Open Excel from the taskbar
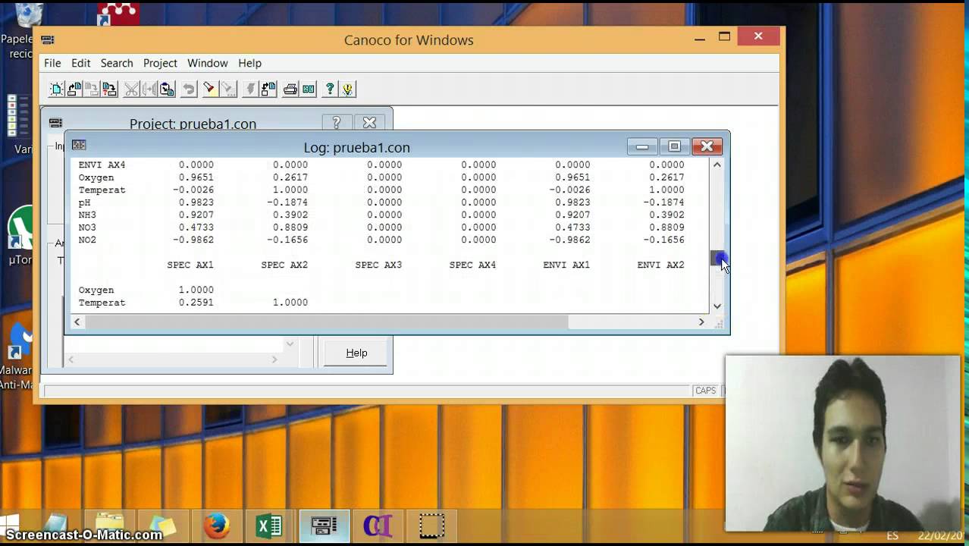The height and width of the screenshot is (546, 969). pyautogui.click(x=269, y=526)
